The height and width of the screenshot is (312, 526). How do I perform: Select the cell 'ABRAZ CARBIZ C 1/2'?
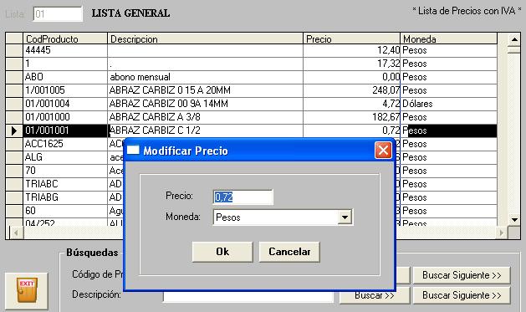point(205,130)
